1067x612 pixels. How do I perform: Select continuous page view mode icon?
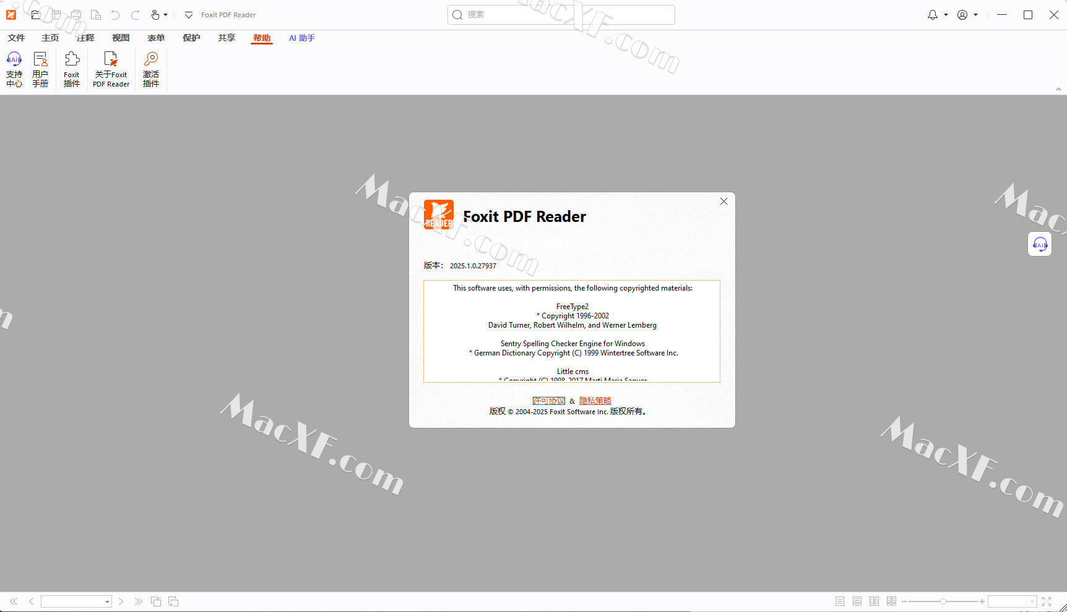(857, 601)
